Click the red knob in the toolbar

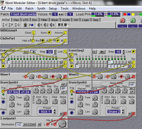(x=122, y=21)
